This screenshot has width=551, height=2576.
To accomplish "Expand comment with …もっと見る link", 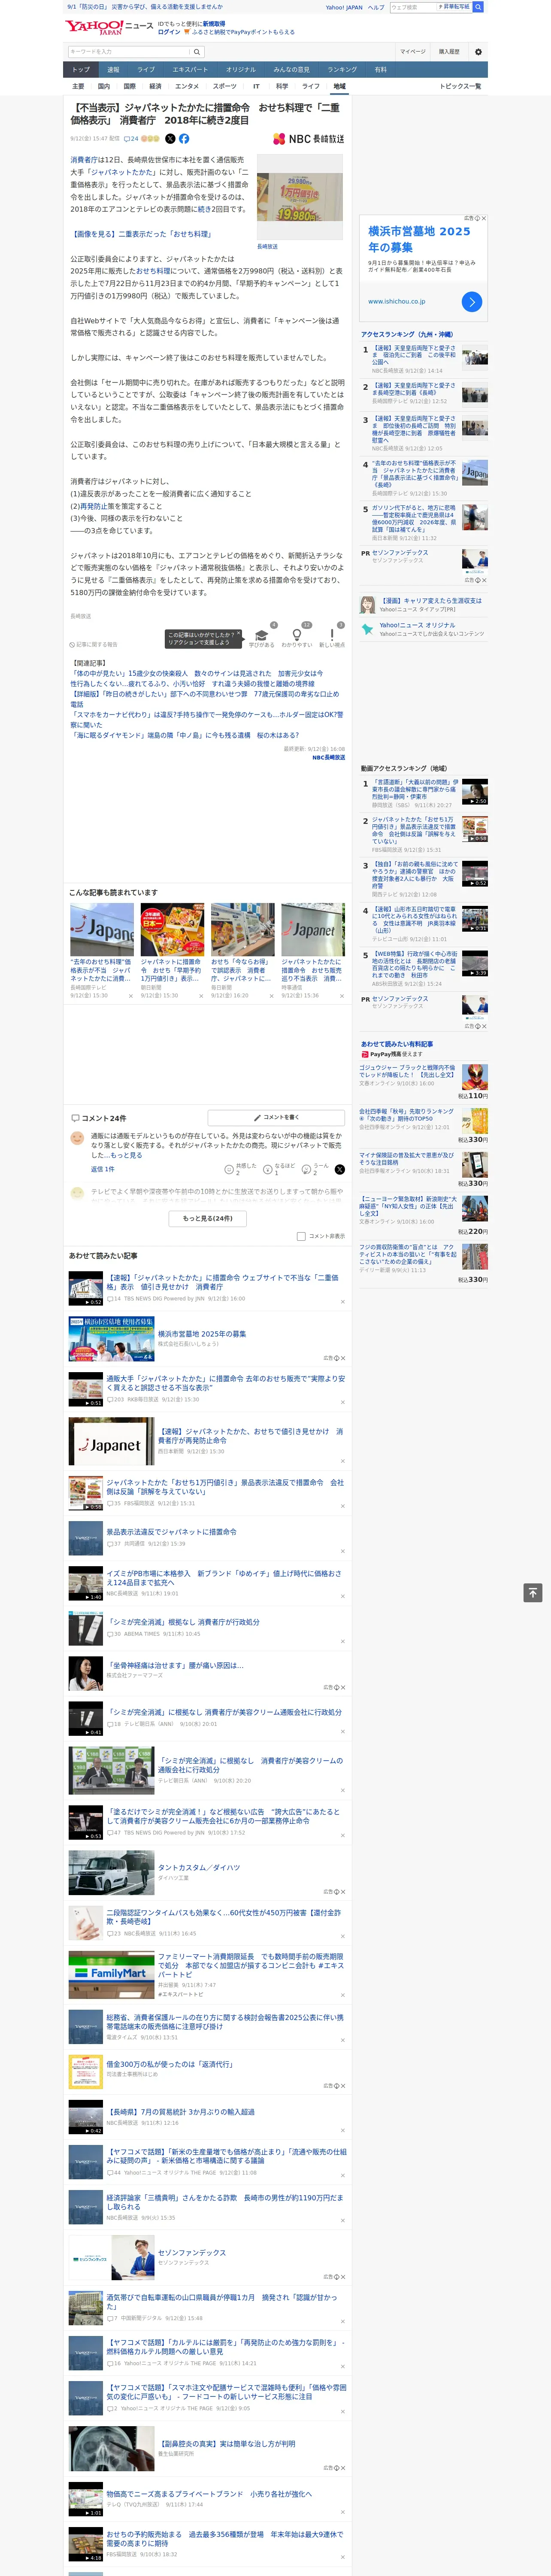I will click(x=126, y=1155).
